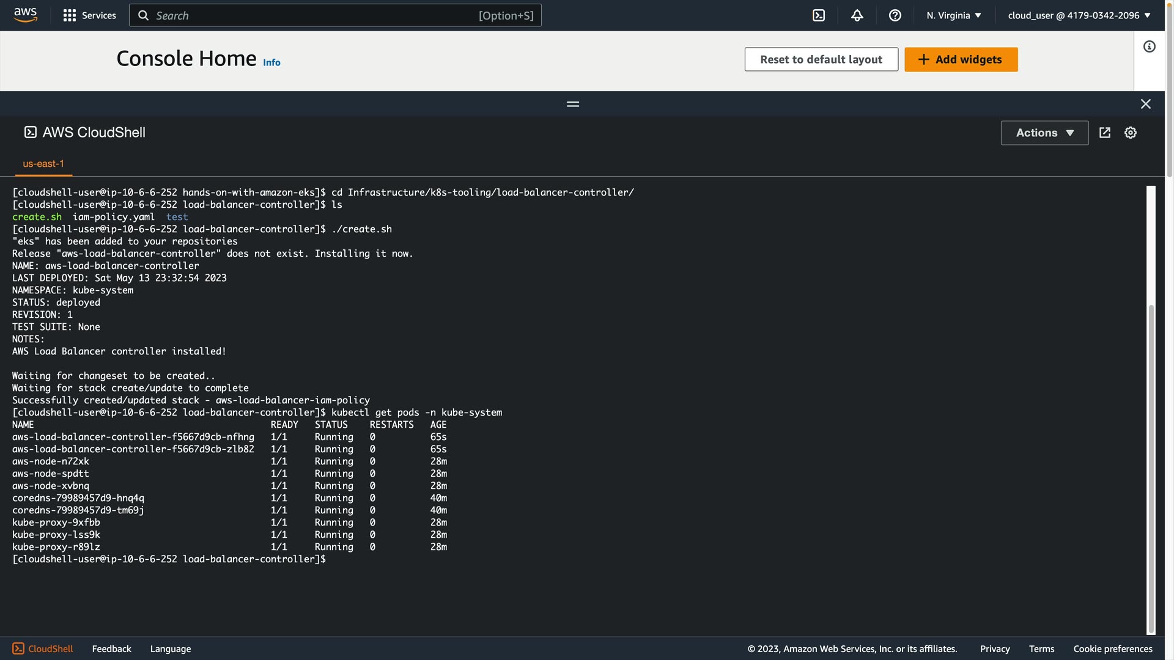This screenshot has height=660, width=1174.
Task: Open the cloud_user account dropdown
Action: (1079, 15)
